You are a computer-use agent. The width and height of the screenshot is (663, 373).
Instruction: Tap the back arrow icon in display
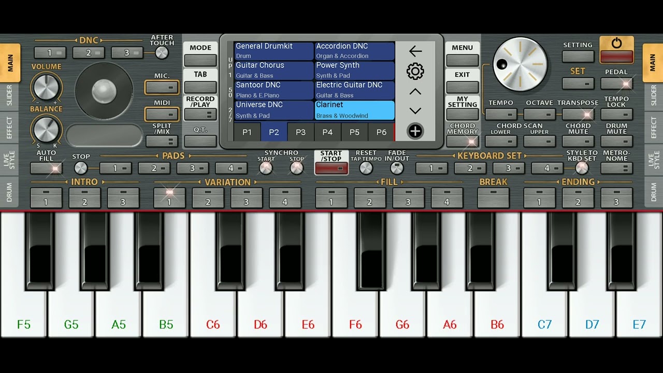(x=415, y=51)
